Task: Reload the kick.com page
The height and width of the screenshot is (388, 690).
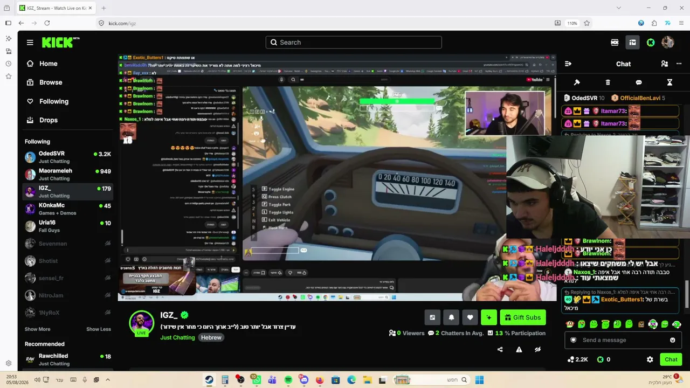Action: [47, 23]
